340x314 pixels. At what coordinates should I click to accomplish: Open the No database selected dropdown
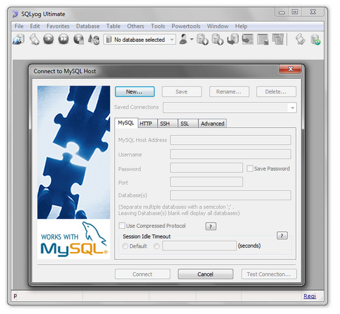pos(140,39)
